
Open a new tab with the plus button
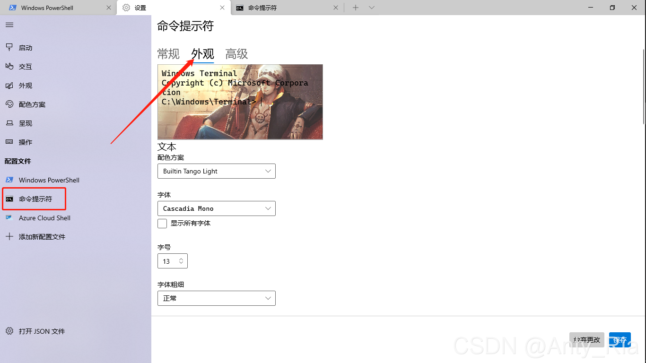coord(356,8)
